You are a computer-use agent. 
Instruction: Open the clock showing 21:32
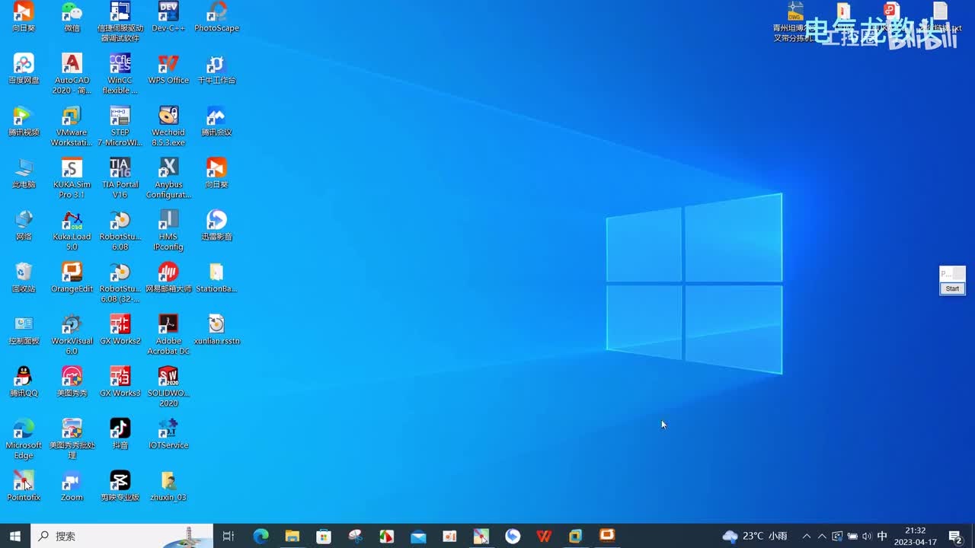tap(916, 536)
